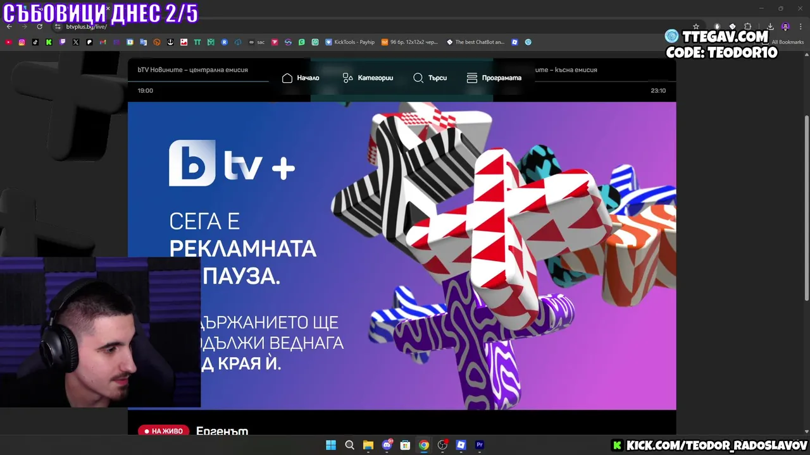Open All Bookmarks folder
Screen dimensions: 810x455
click(x=783, y=42)
